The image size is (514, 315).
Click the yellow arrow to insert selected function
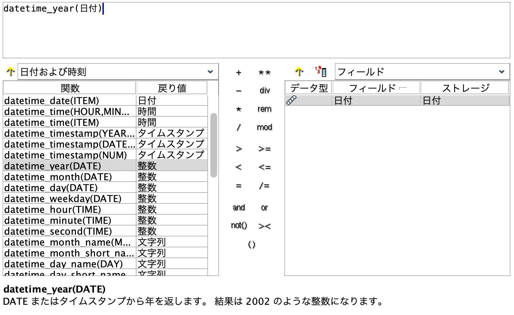(x=10, y=71)
